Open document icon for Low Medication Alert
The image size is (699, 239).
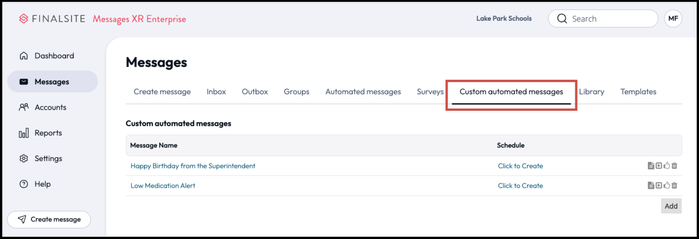pyautogui.click(x=651, y=186)
